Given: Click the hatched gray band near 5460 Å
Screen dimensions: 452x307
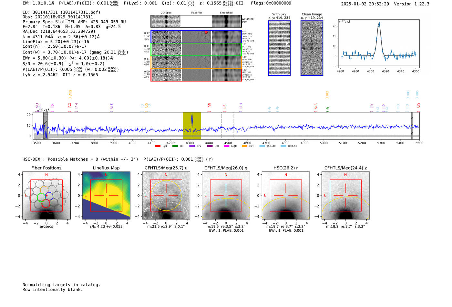Looking at the screenshot, I should coord(412,126).
